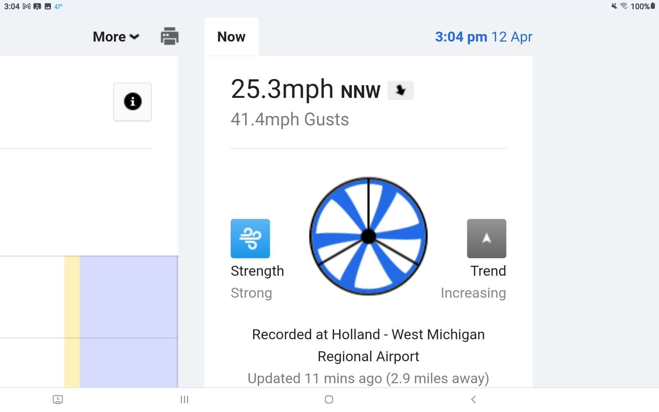
Task: Tap the 3:04 pm 12 Apr date link
Action: coord(484,37)
